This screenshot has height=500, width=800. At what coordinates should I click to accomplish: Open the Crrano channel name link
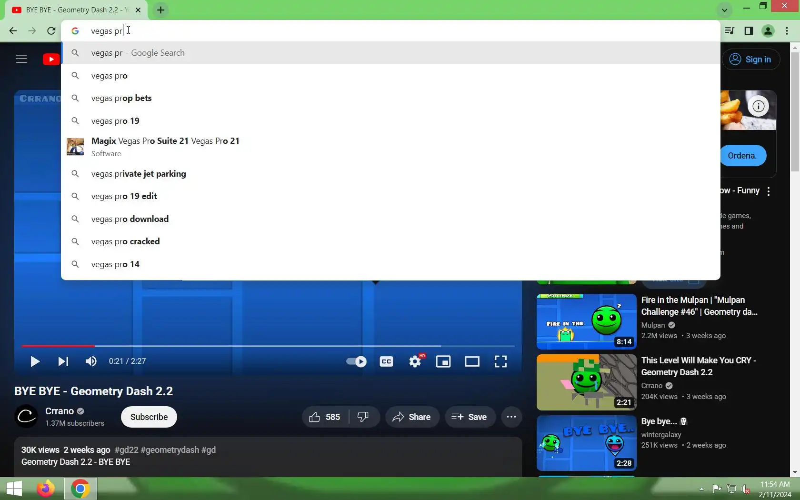tap(60, 411)
